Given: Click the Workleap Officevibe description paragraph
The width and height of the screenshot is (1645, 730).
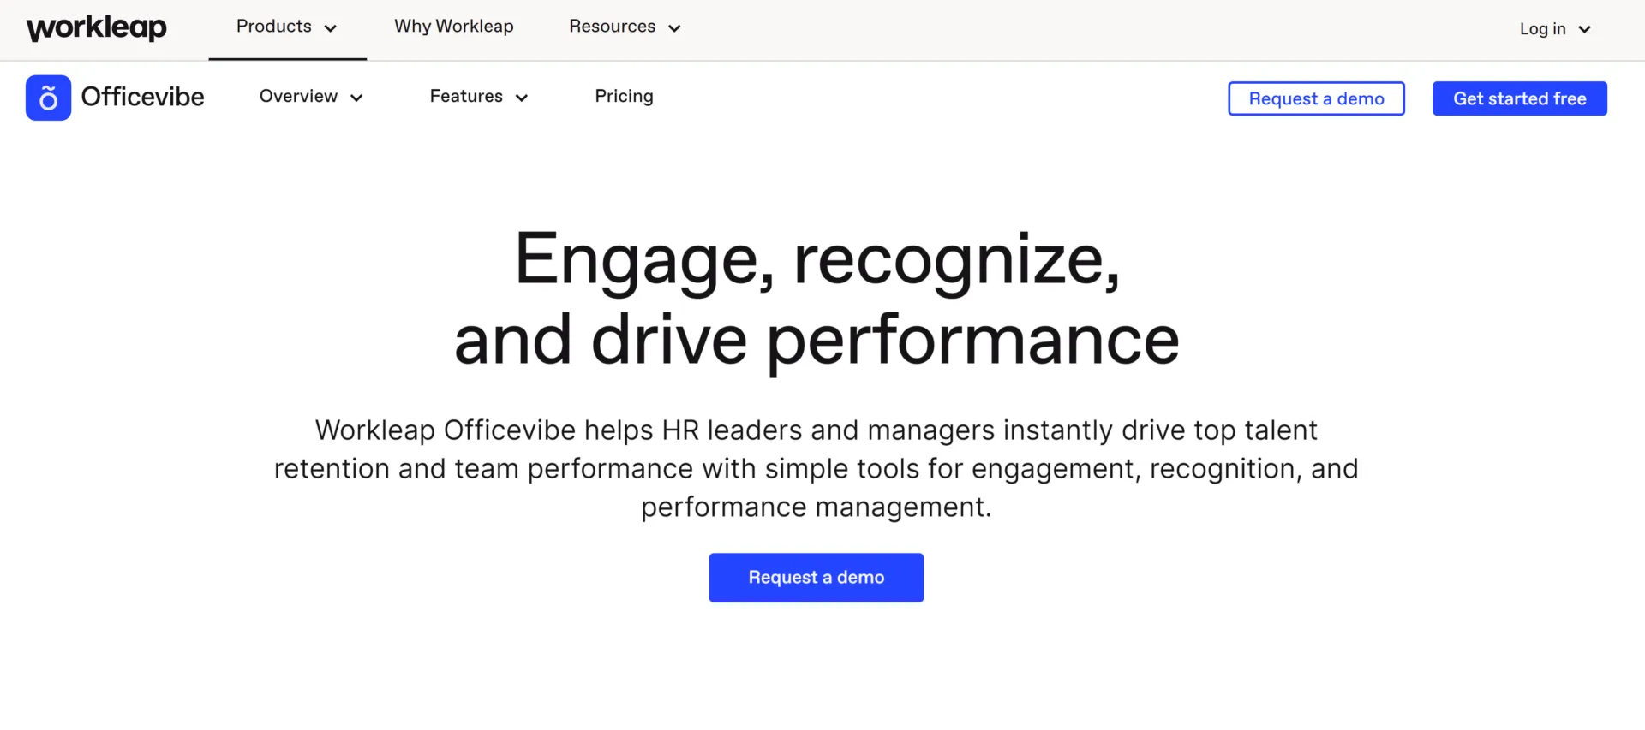Looking at the screenshot, I should click(x=816, y=468).
